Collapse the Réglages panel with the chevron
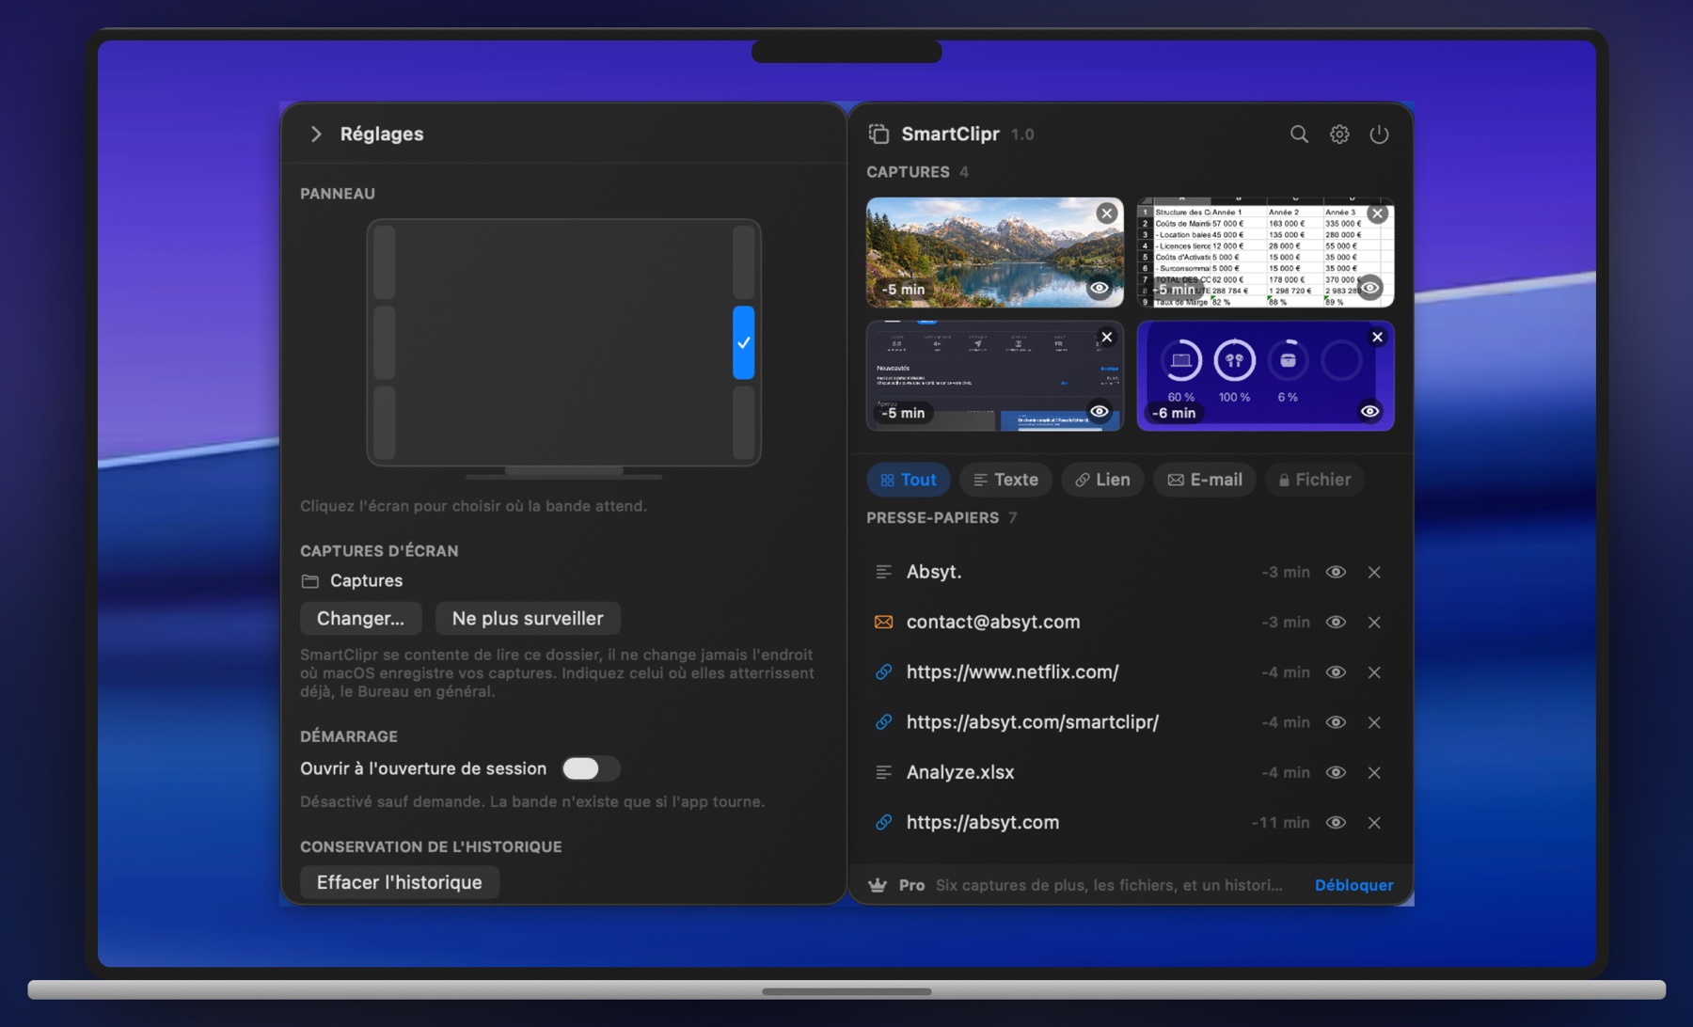 coord(316,134)
